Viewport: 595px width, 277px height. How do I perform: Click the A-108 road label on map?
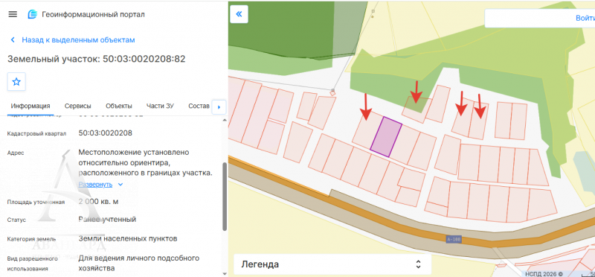click(x=454, y=240)
